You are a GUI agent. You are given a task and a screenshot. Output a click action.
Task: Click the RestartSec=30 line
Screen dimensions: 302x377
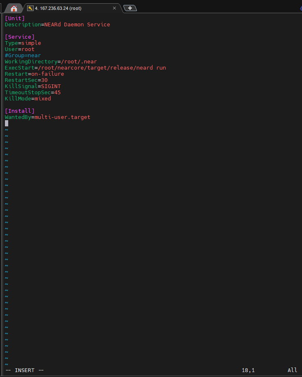point(26,80)
